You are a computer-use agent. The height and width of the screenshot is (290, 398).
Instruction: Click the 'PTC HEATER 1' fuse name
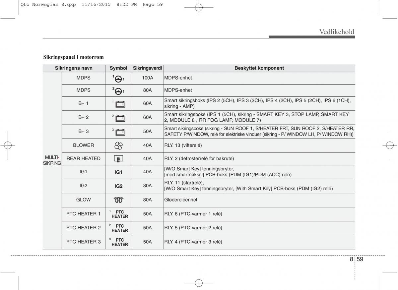pyautogui.click(x=84, y=214)
